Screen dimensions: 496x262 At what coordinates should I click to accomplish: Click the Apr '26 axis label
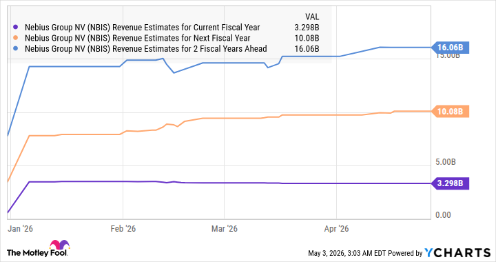336,228
